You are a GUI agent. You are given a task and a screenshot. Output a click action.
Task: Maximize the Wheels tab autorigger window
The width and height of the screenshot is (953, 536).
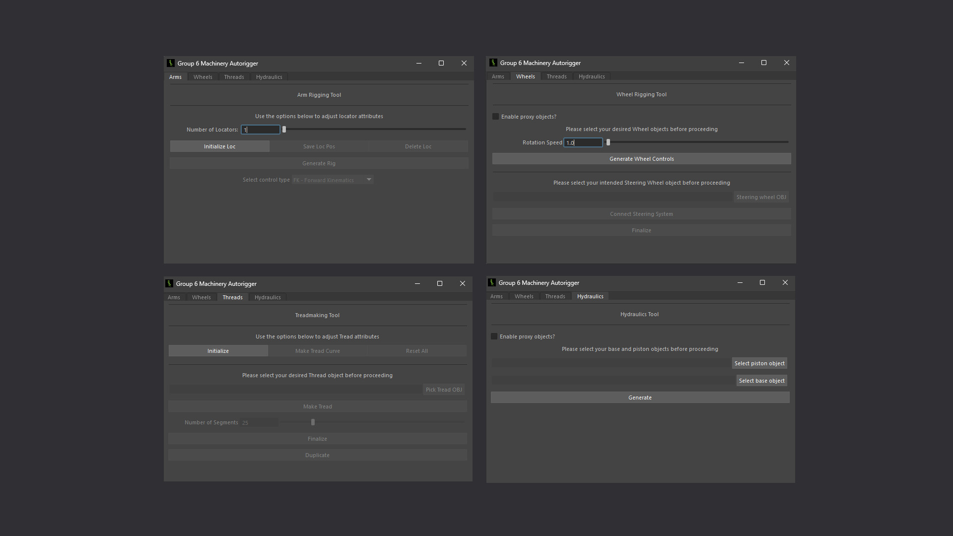pyautogui.click(x=763, y=63)
